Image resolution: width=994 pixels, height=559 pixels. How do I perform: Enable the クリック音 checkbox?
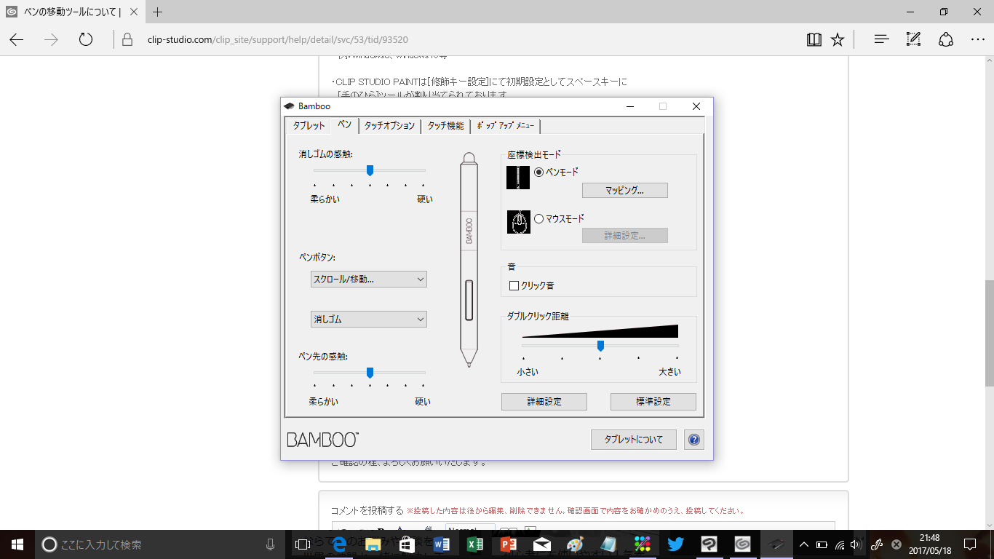click(x=514, y=286)
